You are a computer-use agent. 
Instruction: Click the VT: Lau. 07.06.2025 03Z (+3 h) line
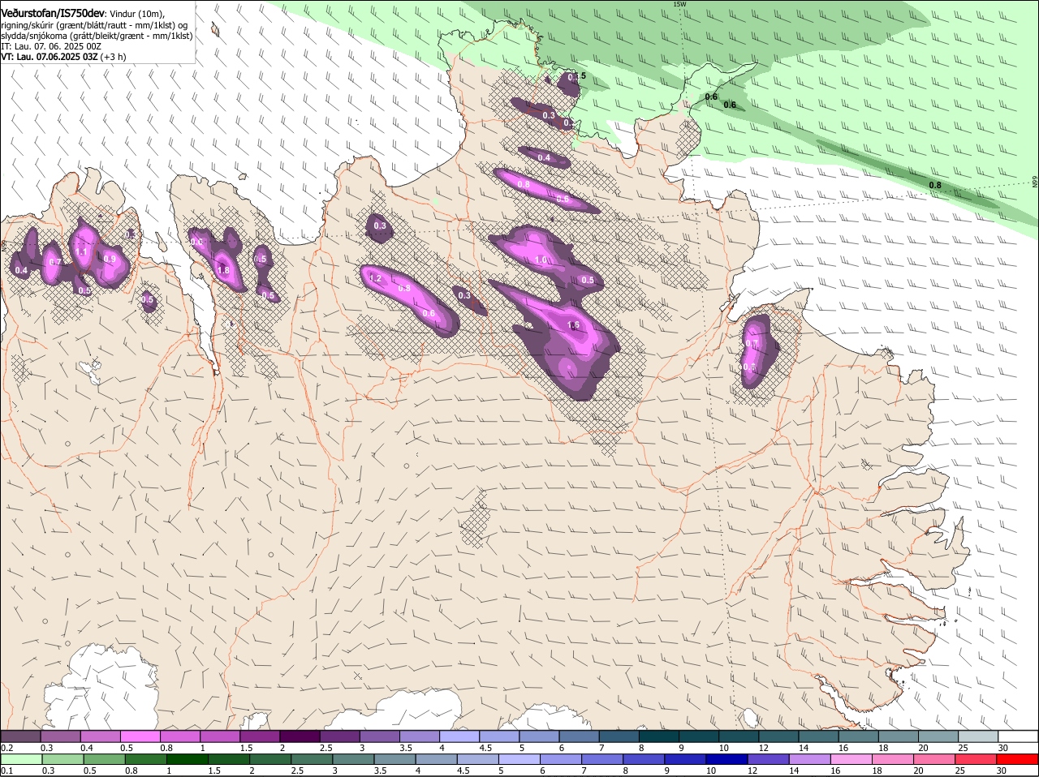click(63, 57)
